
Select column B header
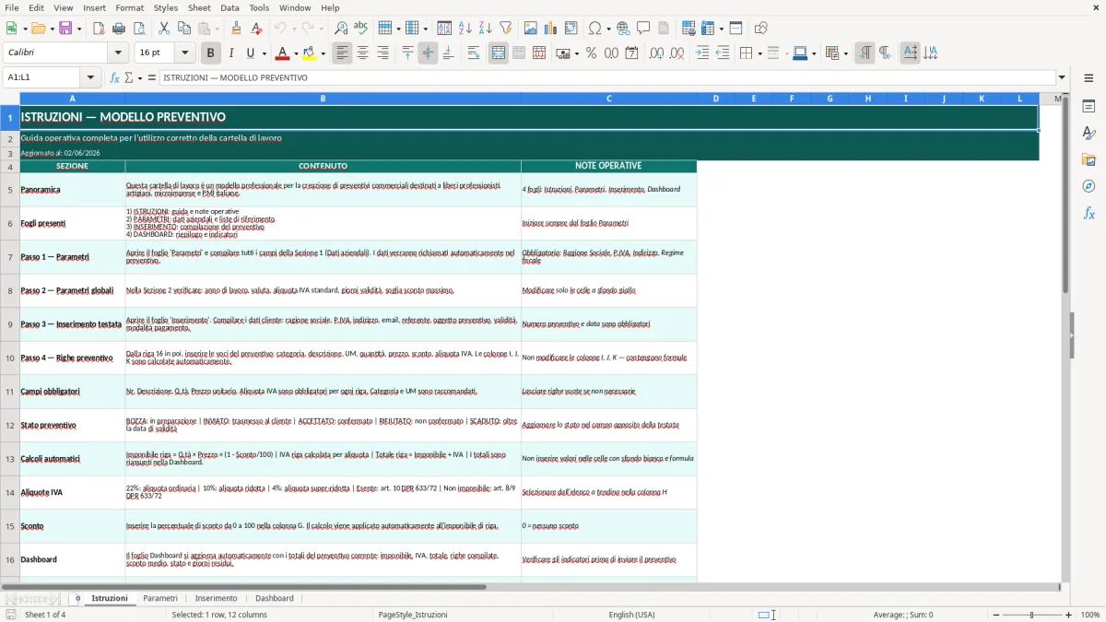click(323, 99)
